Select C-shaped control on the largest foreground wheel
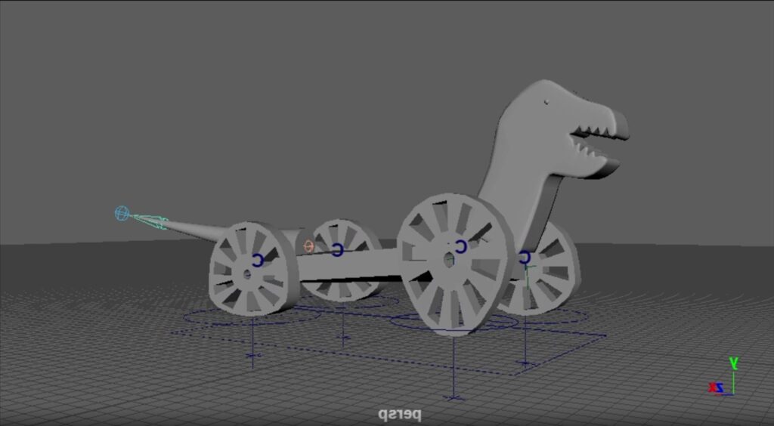The width and height of the screenshot is (774, 426). coord(461,246)
